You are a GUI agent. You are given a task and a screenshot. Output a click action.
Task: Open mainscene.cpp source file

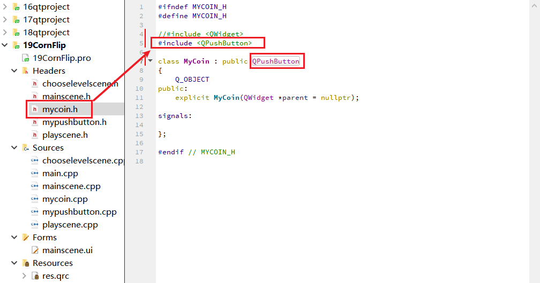71,186
